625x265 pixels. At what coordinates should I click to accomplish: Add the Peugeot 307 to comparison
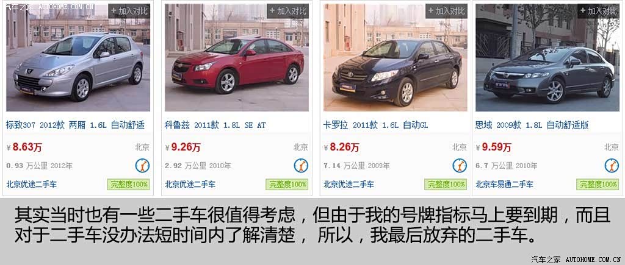pos(129,11)
